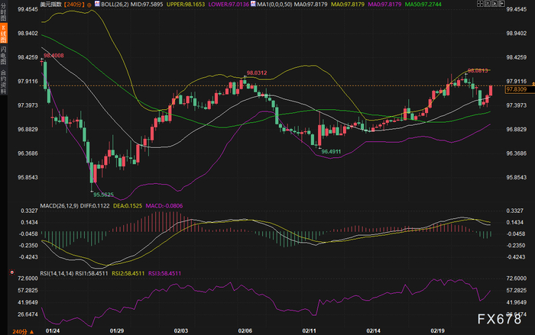Click the red dot icon left of RSI
The image size is (535, 335).
tap(12, 272)
